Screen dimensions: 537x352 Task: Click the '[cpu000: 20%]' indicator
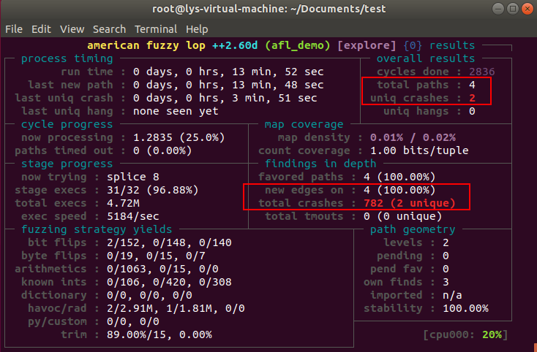[465, 334]
